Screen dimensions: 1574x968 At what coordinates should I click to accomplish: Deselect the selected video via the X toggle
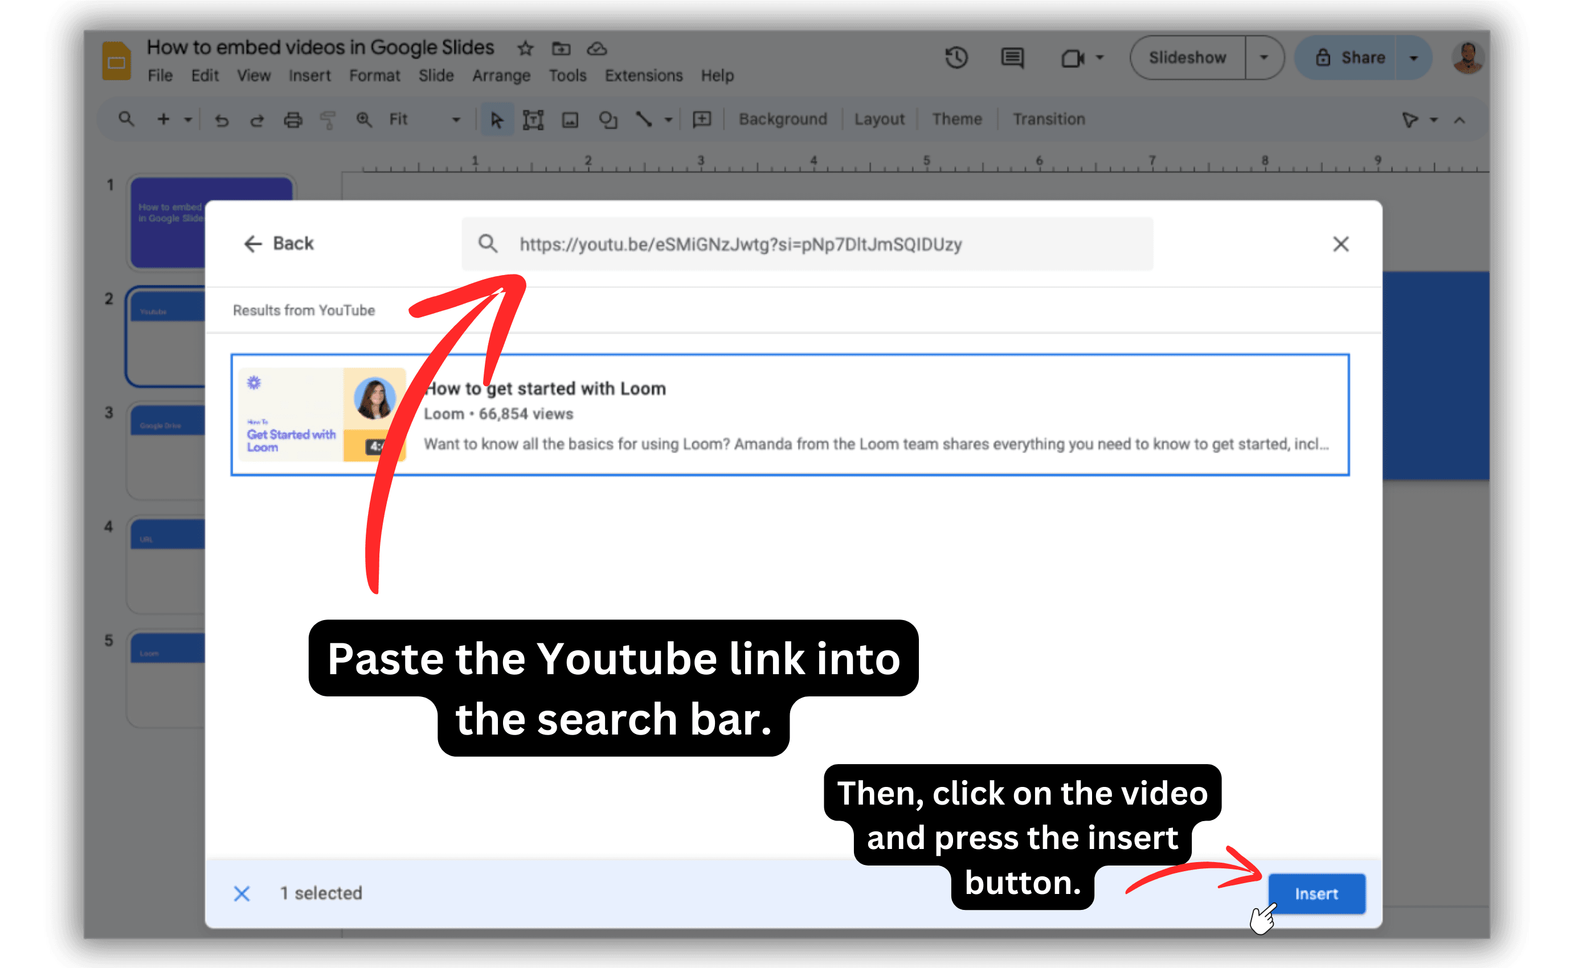coord(242,893)
